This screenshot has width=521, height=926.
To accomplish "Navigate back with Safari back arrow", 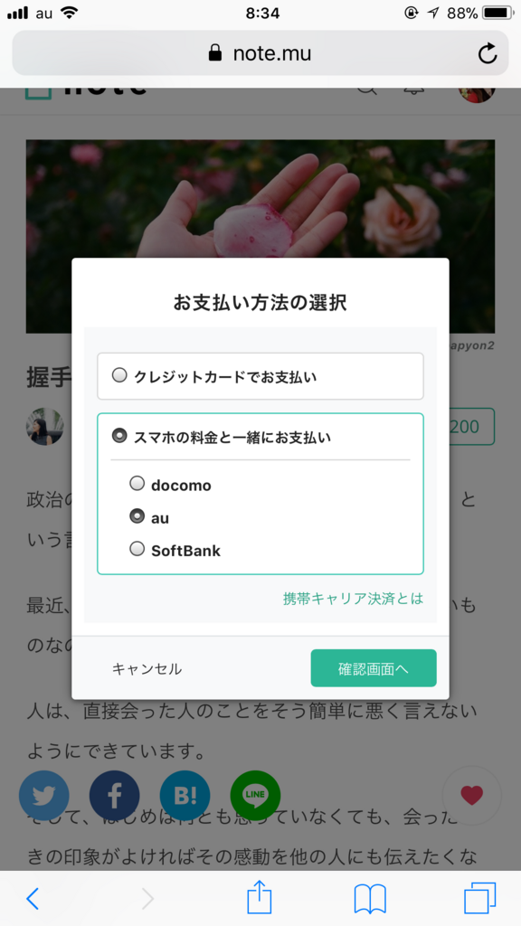I will 33,898.
